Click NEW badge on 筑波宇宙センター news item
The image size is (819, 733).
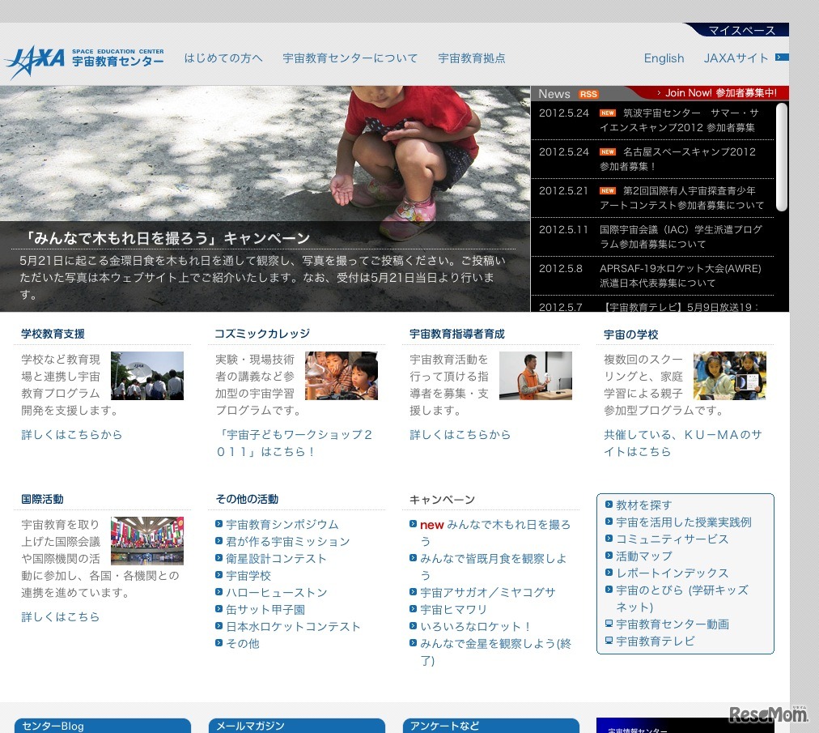(608, 113)
